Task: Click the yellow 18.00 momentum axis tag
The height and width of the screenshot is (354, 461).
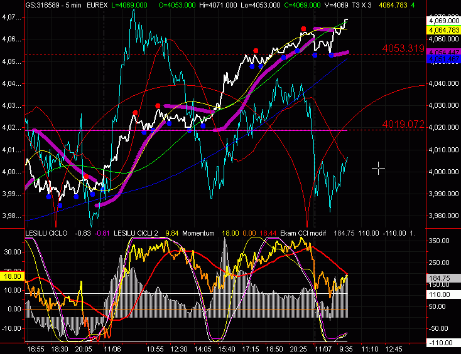Action: pos(12,276)
